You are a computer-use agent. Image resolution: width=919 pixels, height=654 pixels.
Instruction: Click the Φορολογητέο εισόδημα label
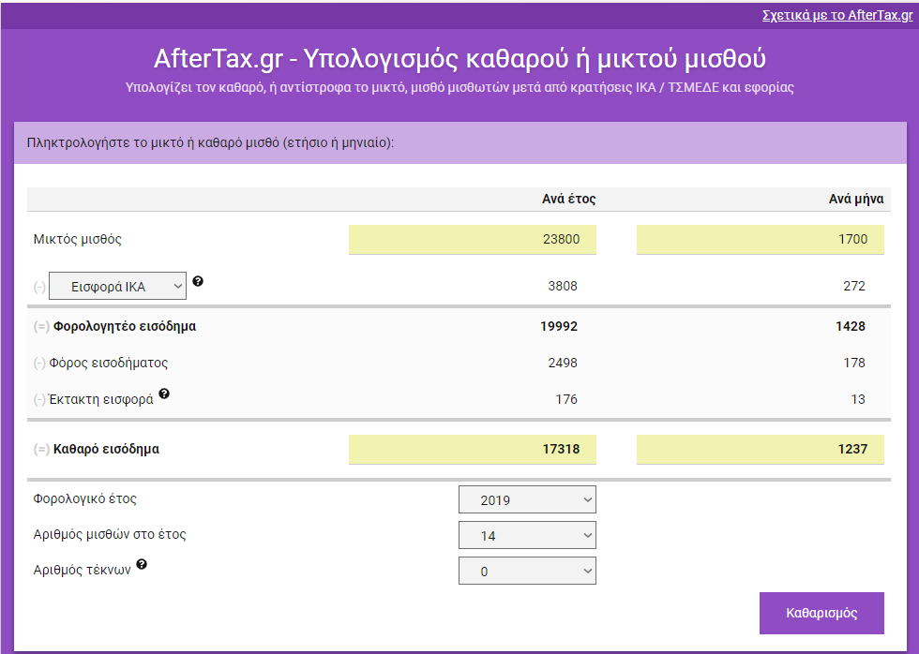pyautogui.click(x=124, y=326)
